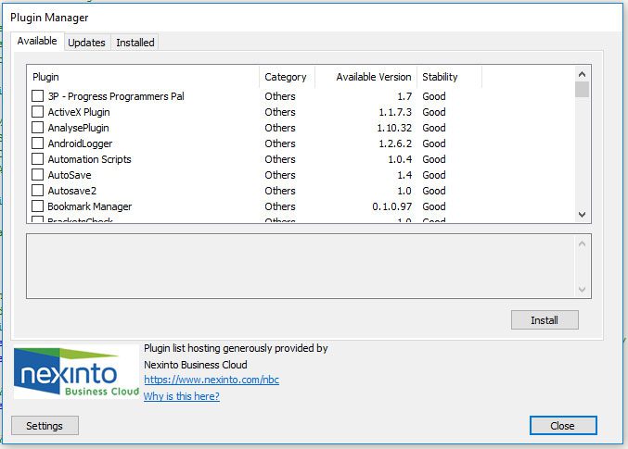
Task: Click version 1.10.32 in AnalysePlugin row
Action: pyautogui.click(x=394, y=128)
